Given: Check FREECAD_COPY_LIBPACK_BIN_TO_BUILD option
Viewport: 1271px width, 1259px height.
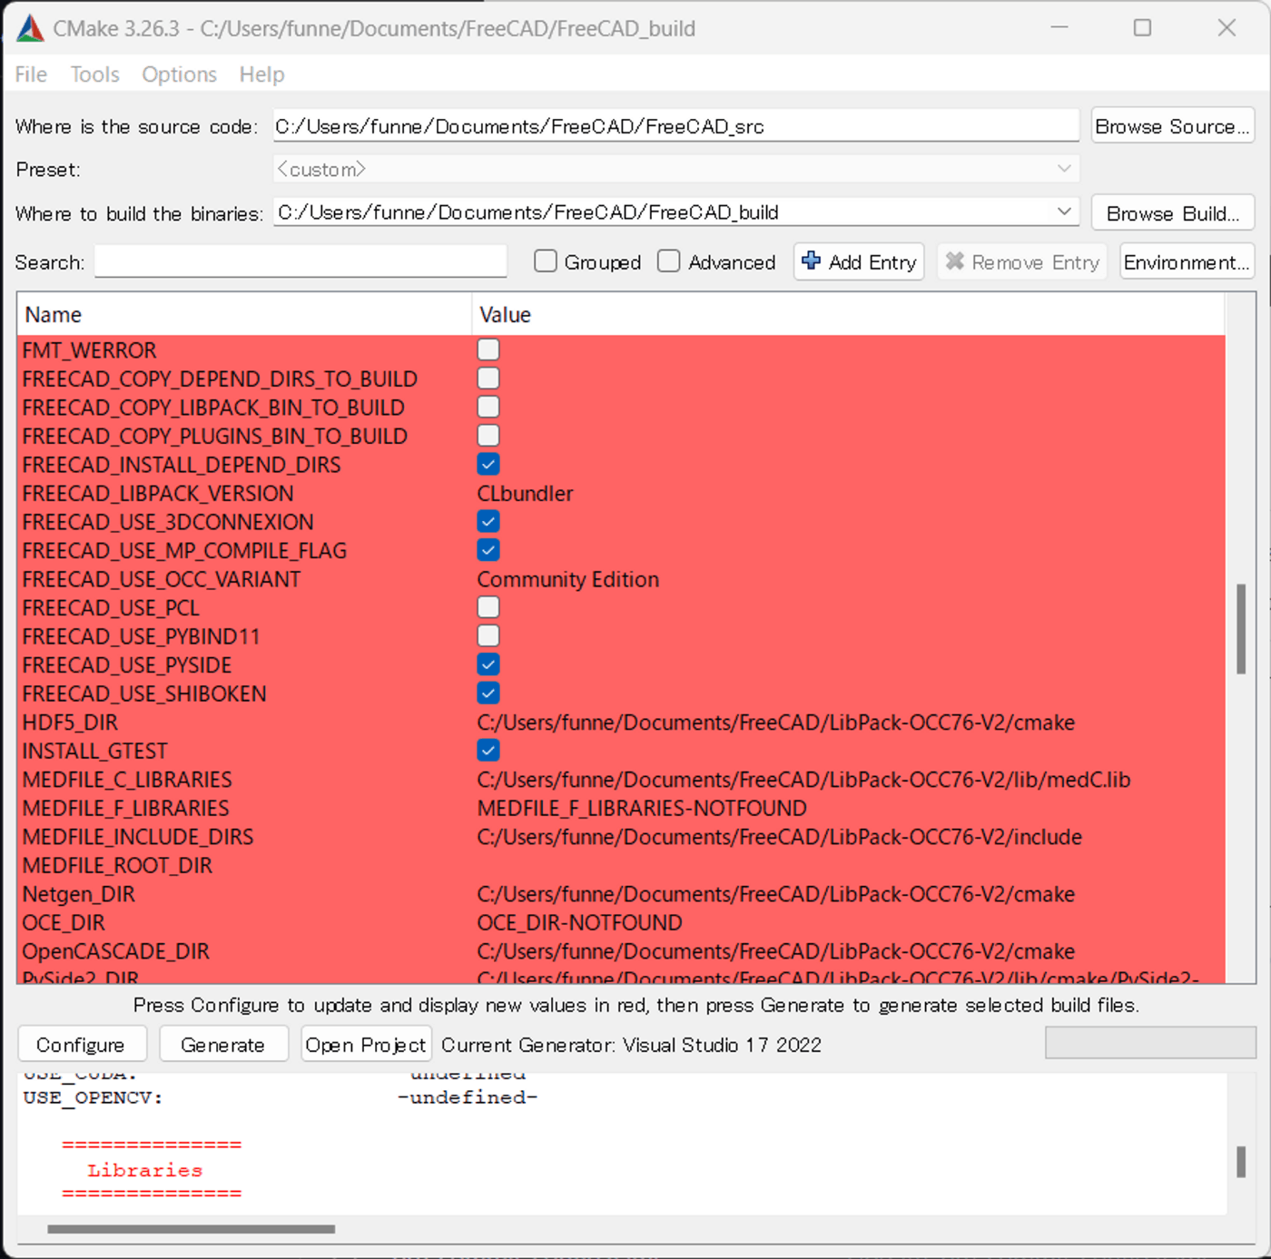Looking at the screenshot, I should point(488,407).
